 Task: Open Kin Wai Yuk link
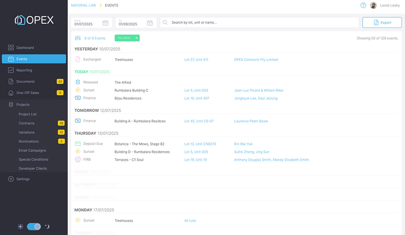pos(243,144)
